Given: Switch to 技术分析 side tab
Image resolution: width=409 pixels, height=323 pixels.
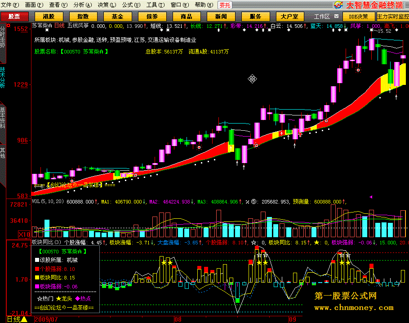Looking at the screenshot, I should tap(3, 78).
